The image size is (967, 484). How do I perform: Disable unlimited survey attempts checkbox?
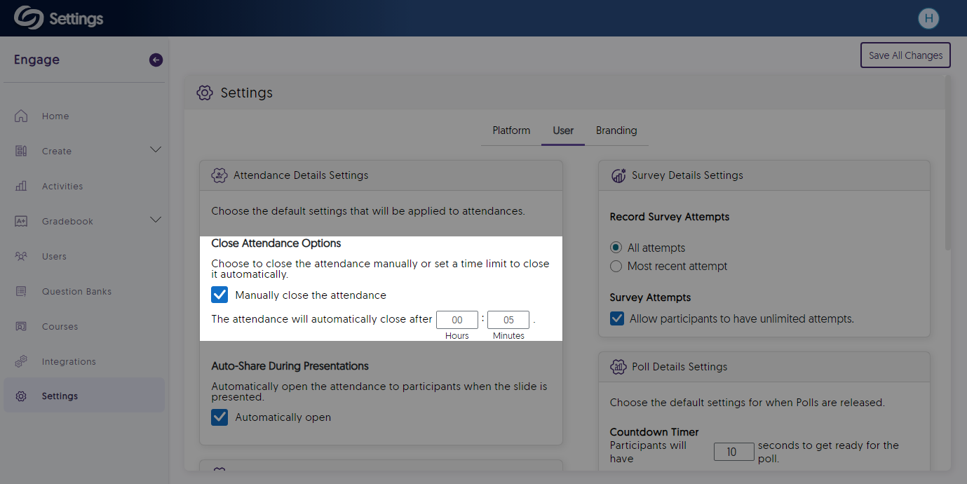point(617,319)
